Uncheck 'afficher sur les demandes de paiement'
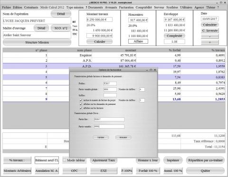 [x=81, y=104]
